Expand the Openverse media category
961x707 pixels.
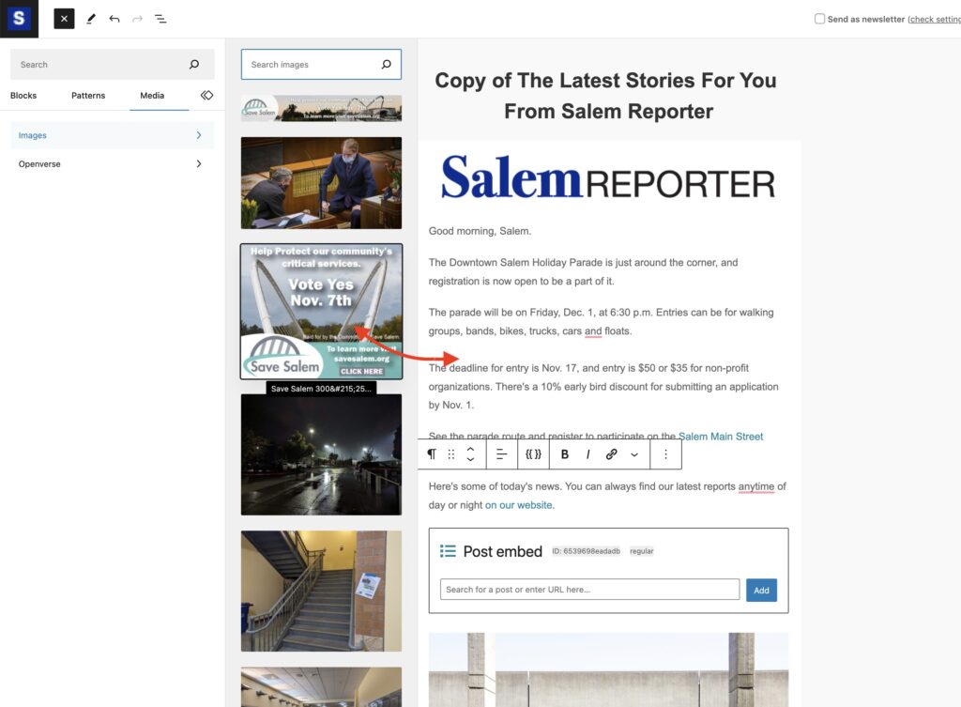point(113,163)
